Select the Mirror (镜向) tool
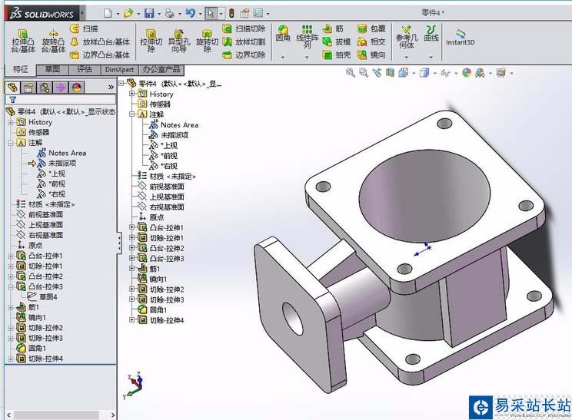The width and height of the screenshot is (572, 420). tap(371, 55)
